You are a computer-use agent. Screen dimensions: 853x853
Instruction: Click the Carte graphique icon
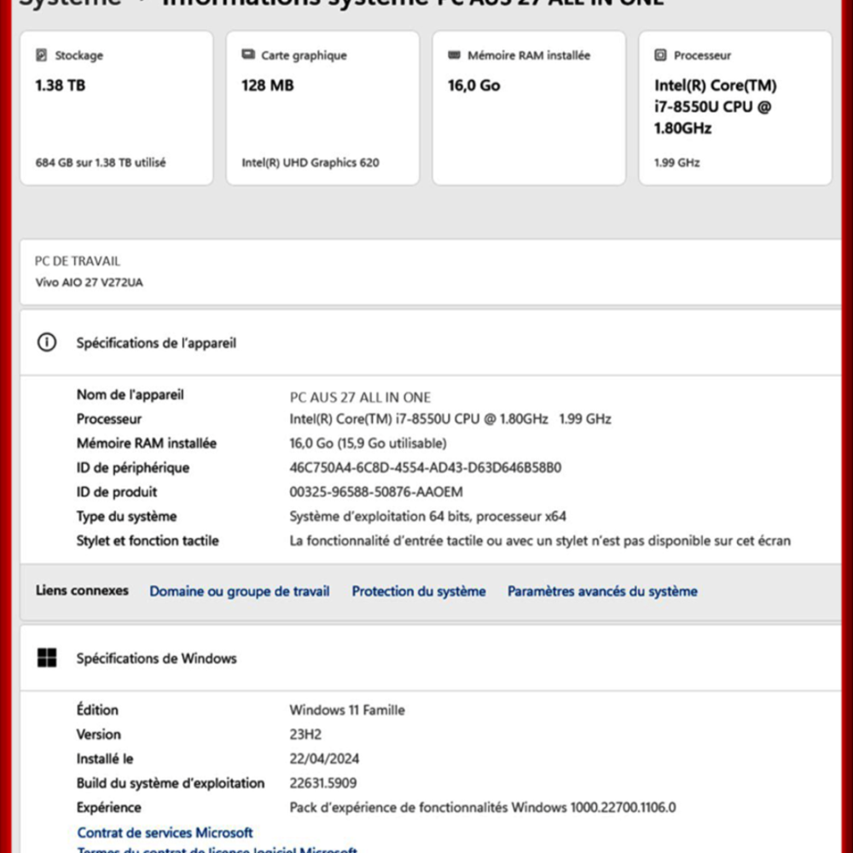248,55
